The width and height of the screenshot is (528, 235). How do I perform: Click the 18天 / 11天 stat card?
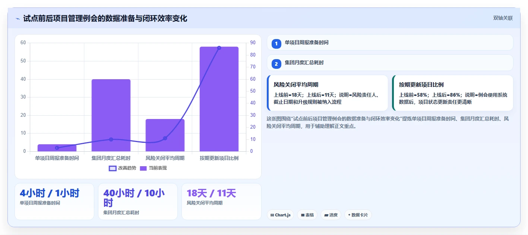click(221, 202)
